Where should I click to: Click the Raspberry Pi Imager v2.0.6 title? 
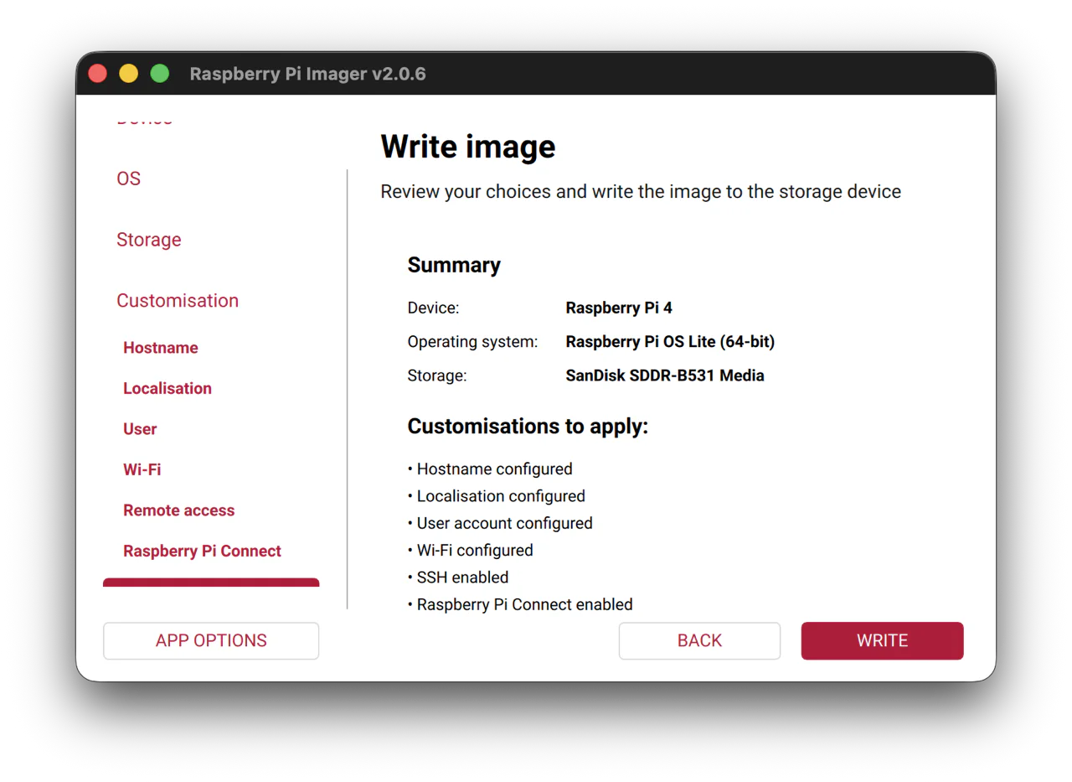(308, 74)
